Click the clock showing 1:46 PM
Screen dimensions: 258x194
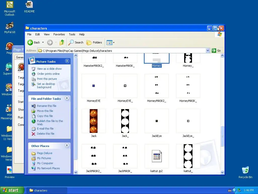(249, 190)
